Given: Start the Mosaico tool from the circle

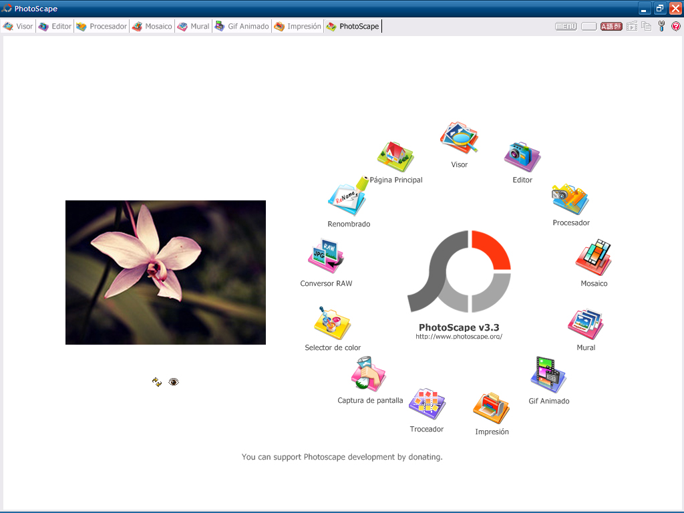Looking at the screenshot, I should click(x=593, y=257).
